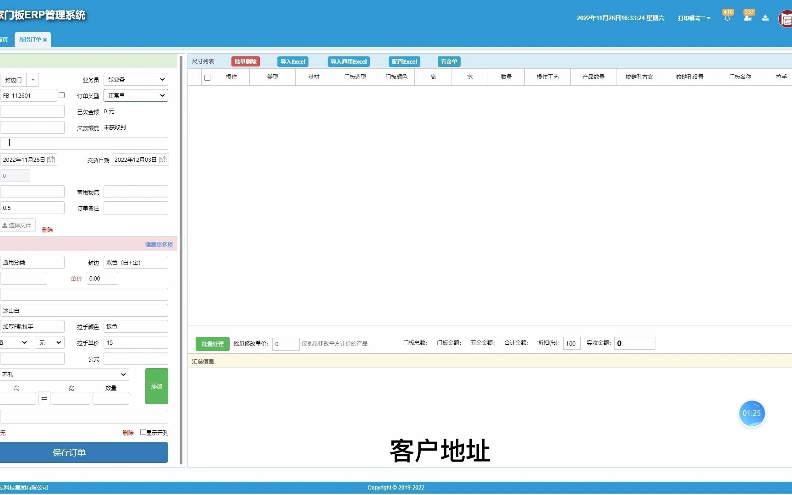Image resolution: width=792 pixels, height=495 pixels.
Task: Click the 铰链孔设置 column header
Action: click(690, 77)
